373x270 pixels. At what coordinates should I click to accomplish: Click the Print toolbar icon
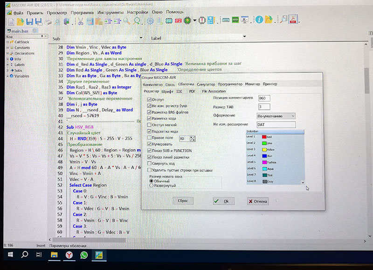[48, 22]
